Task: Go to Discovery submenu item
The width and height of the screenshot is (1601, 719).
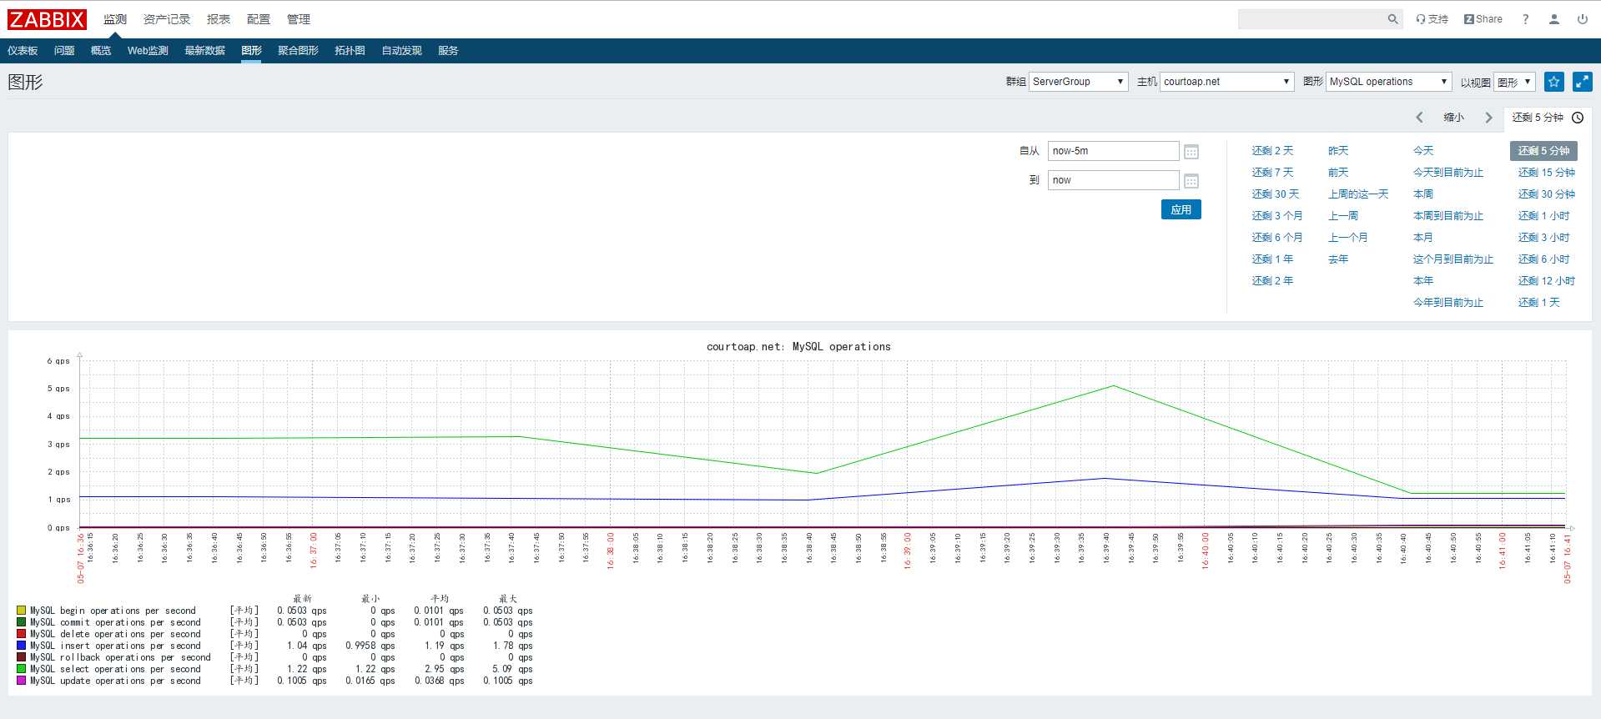Action: click(x=401, y=51)
